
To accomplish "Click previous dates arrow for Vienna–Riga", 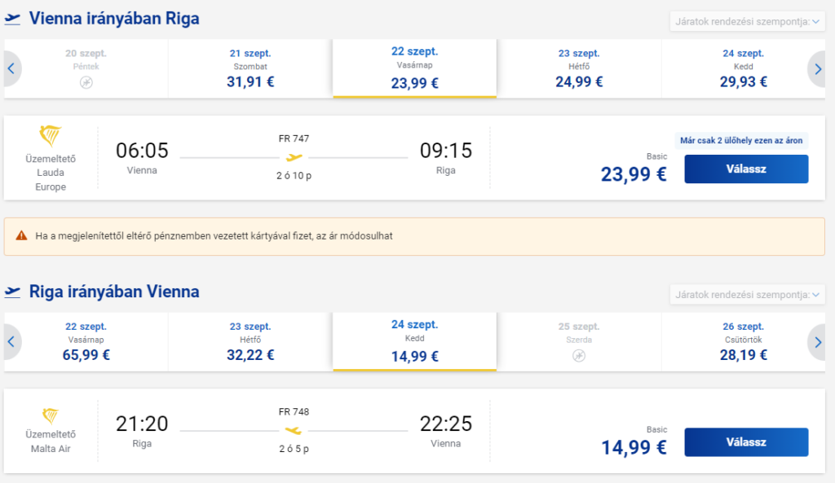I will click(x=11, y=68).
